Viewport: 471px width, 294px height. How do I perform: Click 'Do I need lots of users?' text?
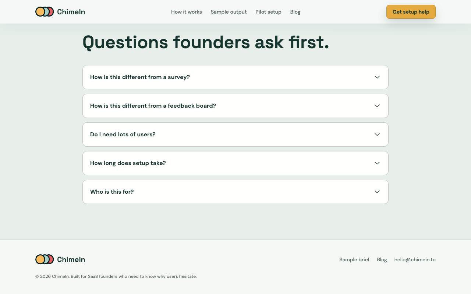pos(123,135)
